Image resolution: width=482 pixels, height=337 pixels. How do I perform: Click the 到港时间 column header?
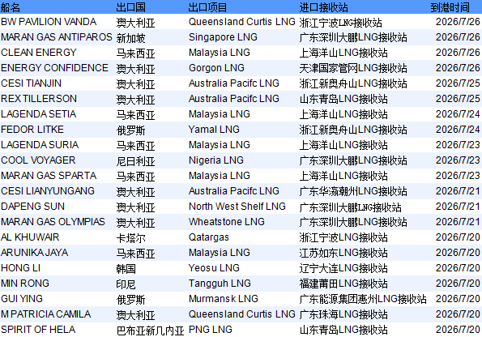(450, 7)
